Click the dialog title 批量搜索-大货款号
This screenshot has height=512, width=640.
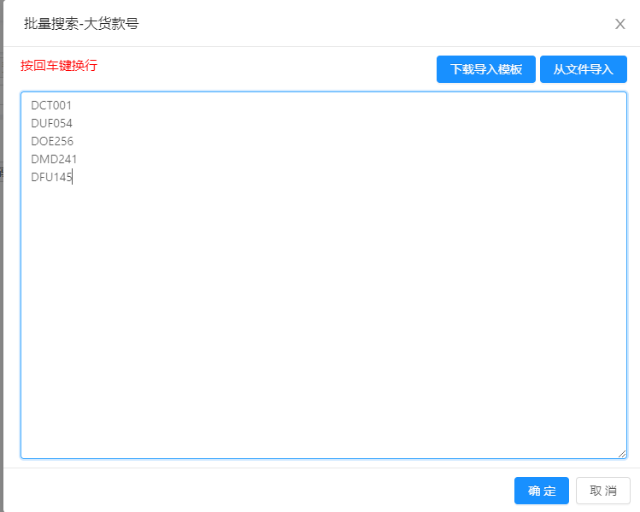(81, 24)
